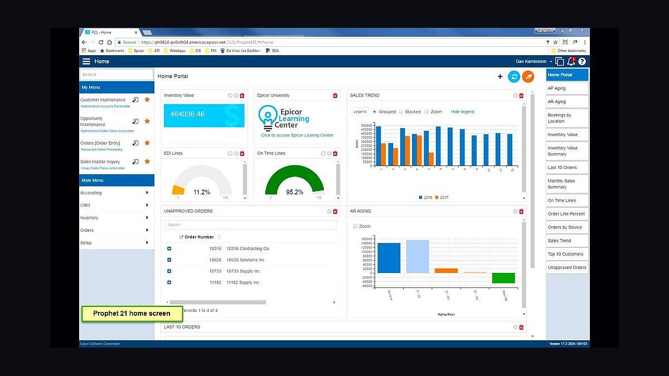The height and width of the screenshot is (376, 669).
Task: Delete the Sales Trend portlet via trash icon
Action: click(521, 95)
